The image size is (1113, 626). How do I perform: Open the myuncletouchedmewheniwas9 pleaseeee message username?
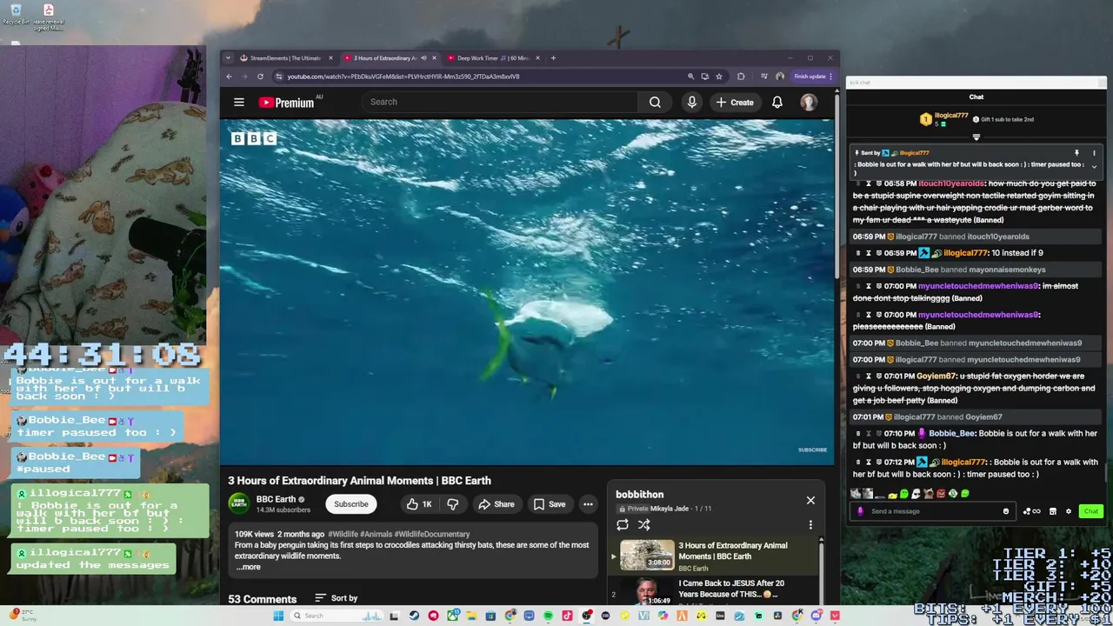pyautogui.click(x=978, y=315)
